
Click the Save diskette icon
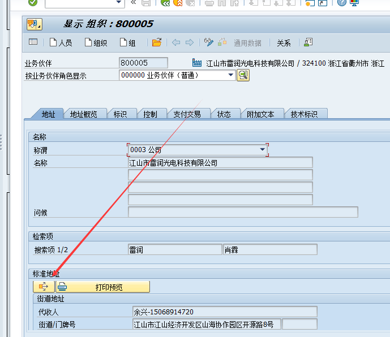146,3
